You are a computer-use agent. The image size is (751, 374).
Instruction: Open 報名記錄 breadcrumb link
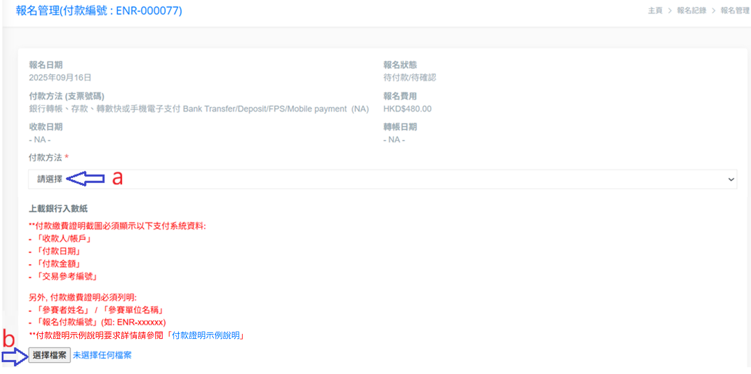pyautogui.click(x=691, y=11)
